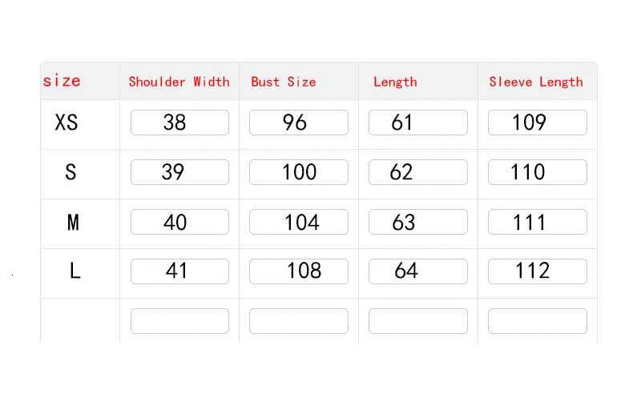Click the XS Length field showing 61
This screenshot has height=398, width=641.
coord(417,123)
